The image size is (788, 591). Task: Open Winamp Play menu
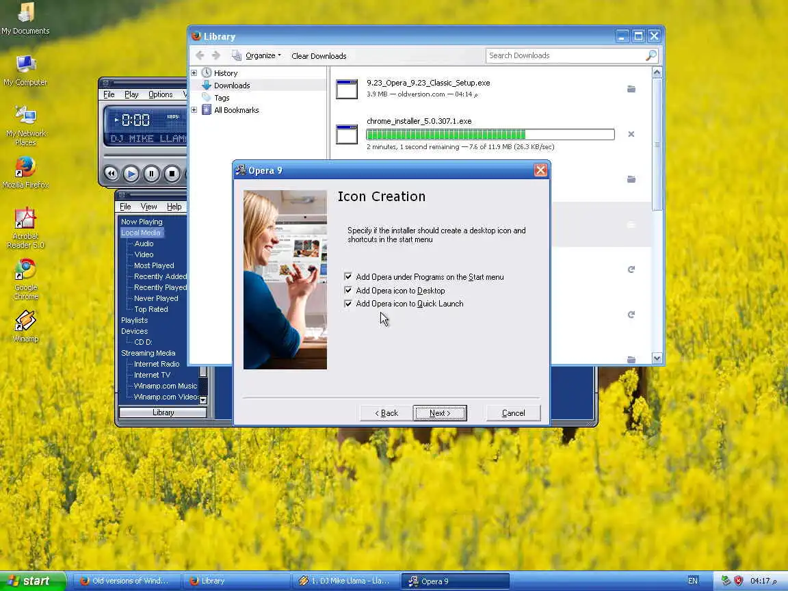click(x=131, y=94)
